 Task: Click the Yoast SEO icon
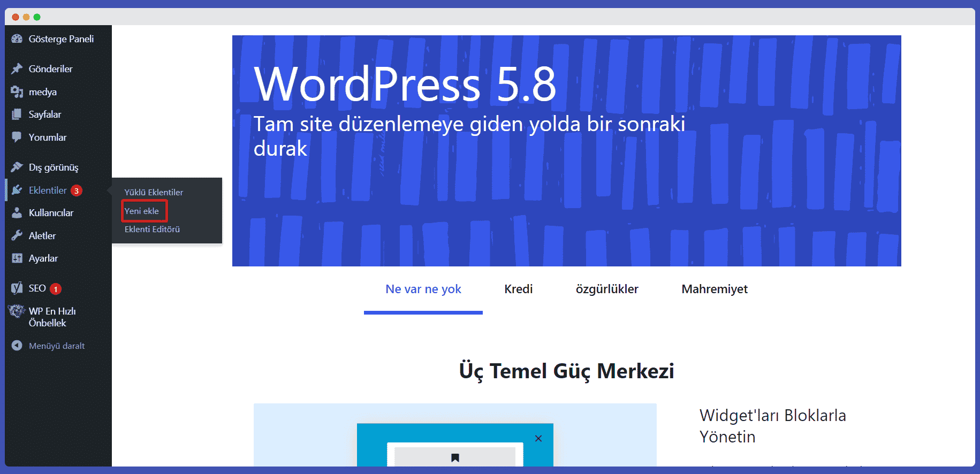(17, 288)
